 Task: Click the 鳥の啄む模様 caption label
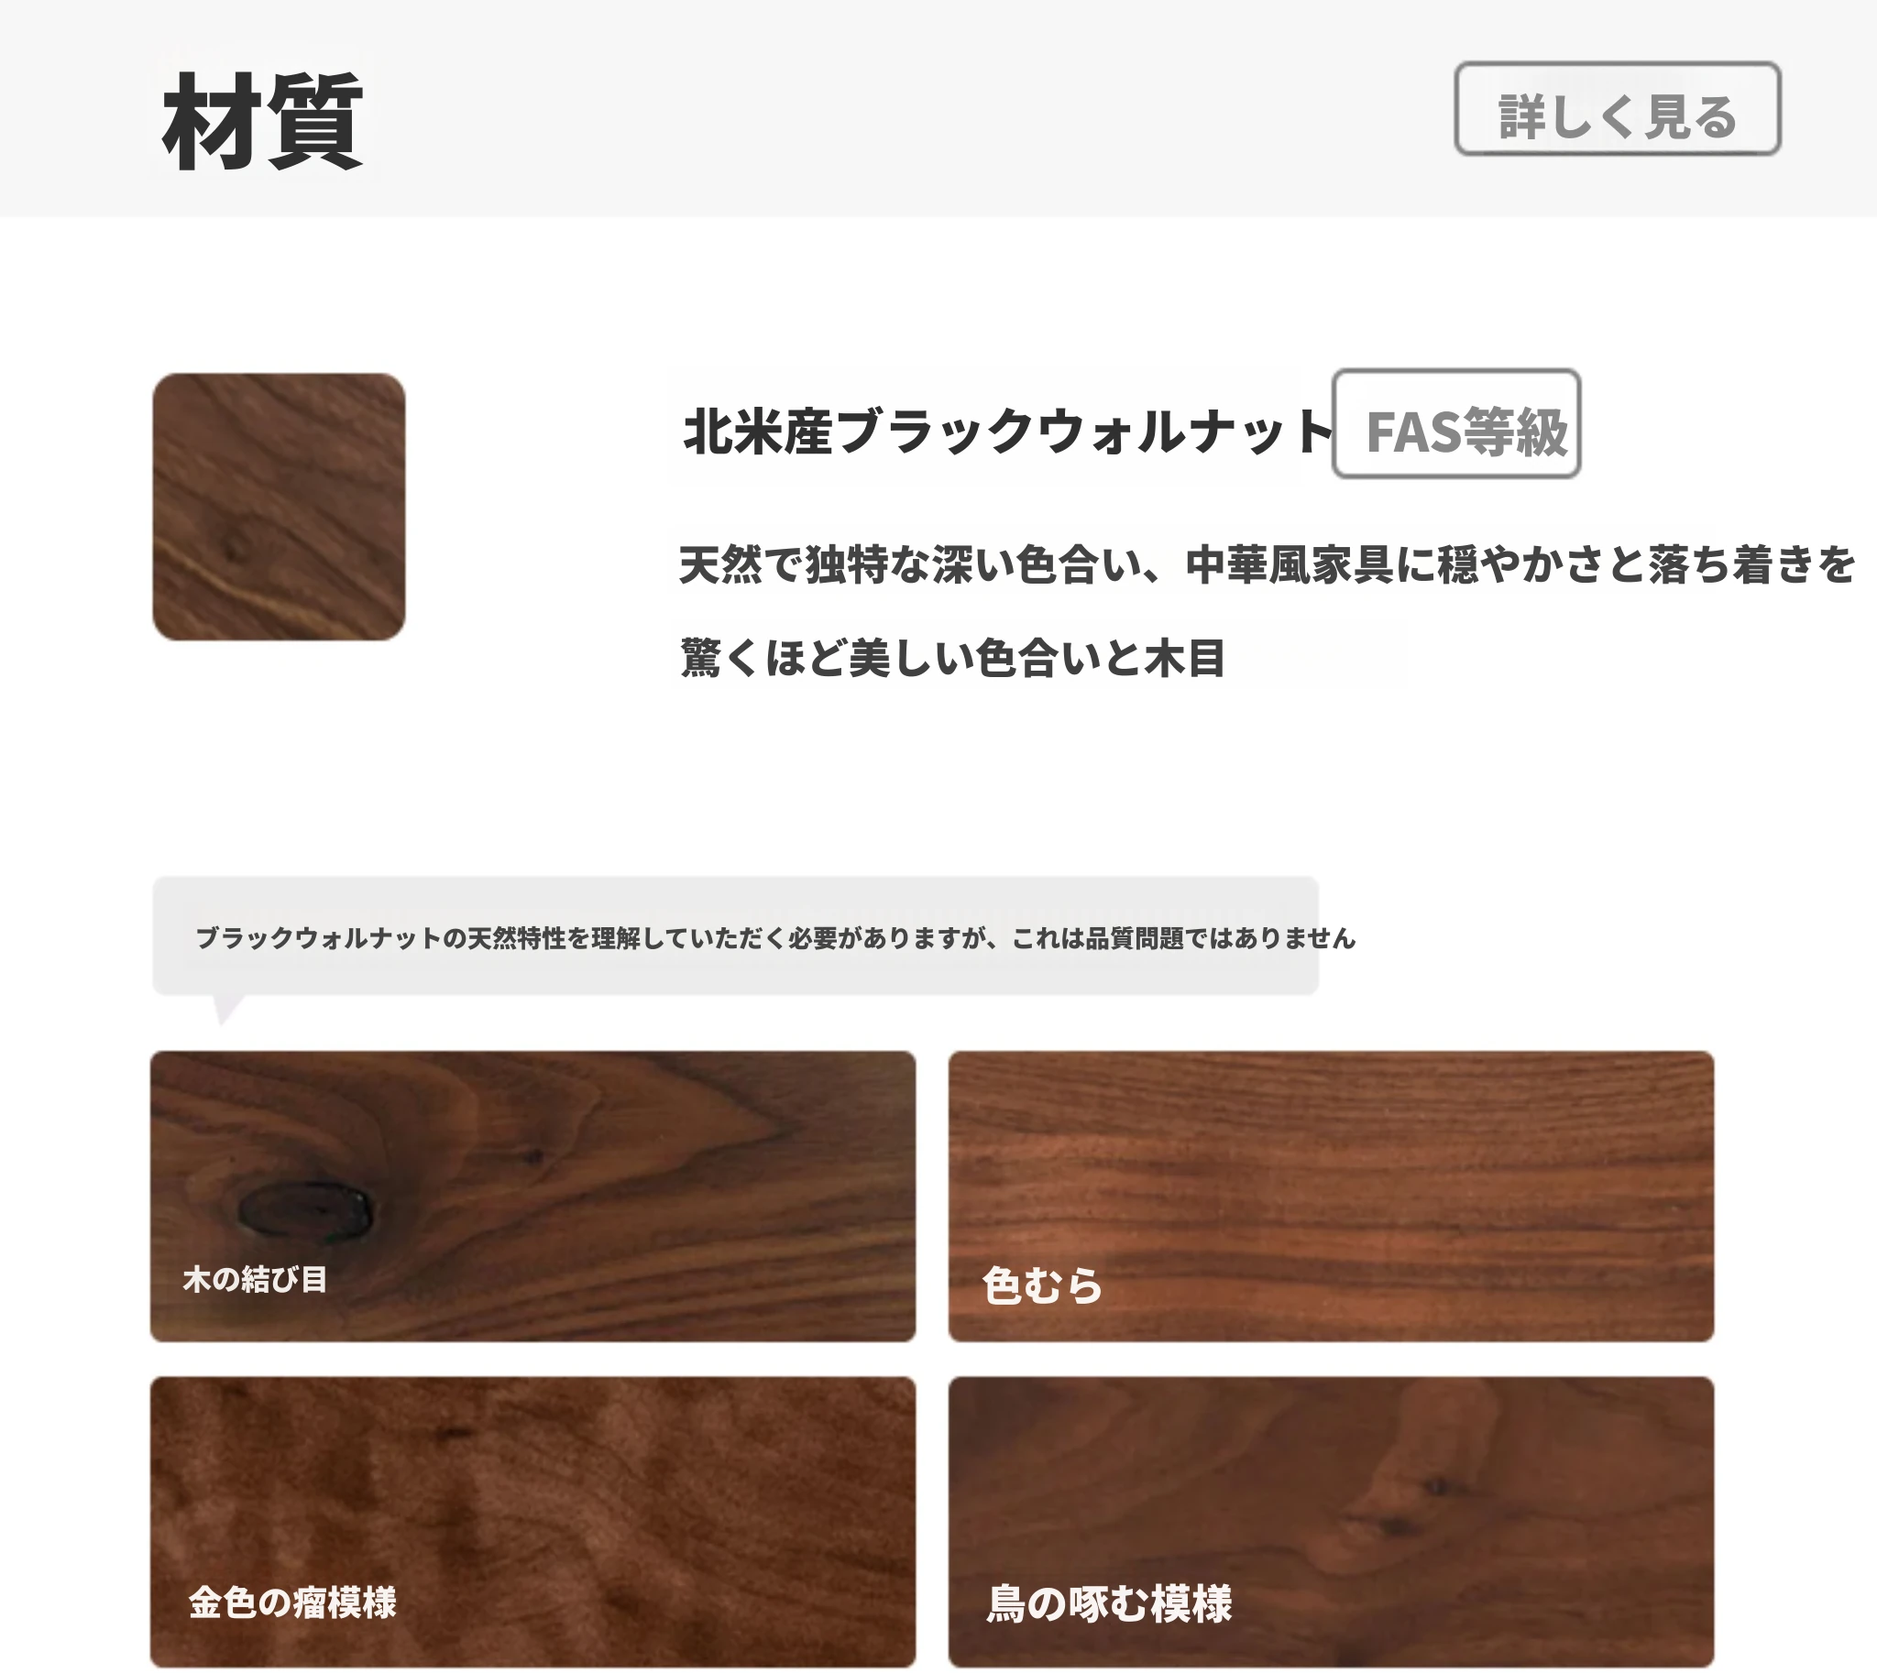pos(1109,1604)
